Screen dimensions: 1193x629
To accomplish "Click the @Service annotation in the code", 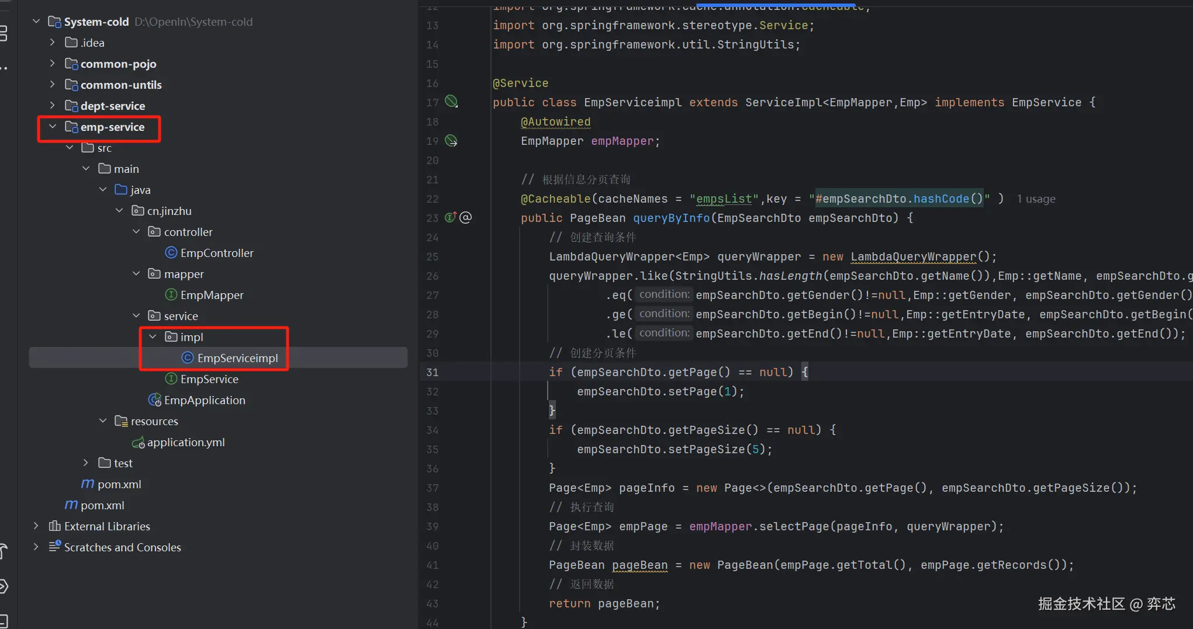I will point(520,83).
